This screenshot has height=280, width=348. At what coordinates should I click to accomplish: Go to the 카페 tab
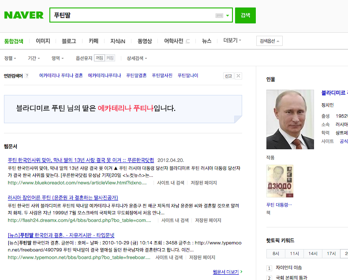point(94,41)
